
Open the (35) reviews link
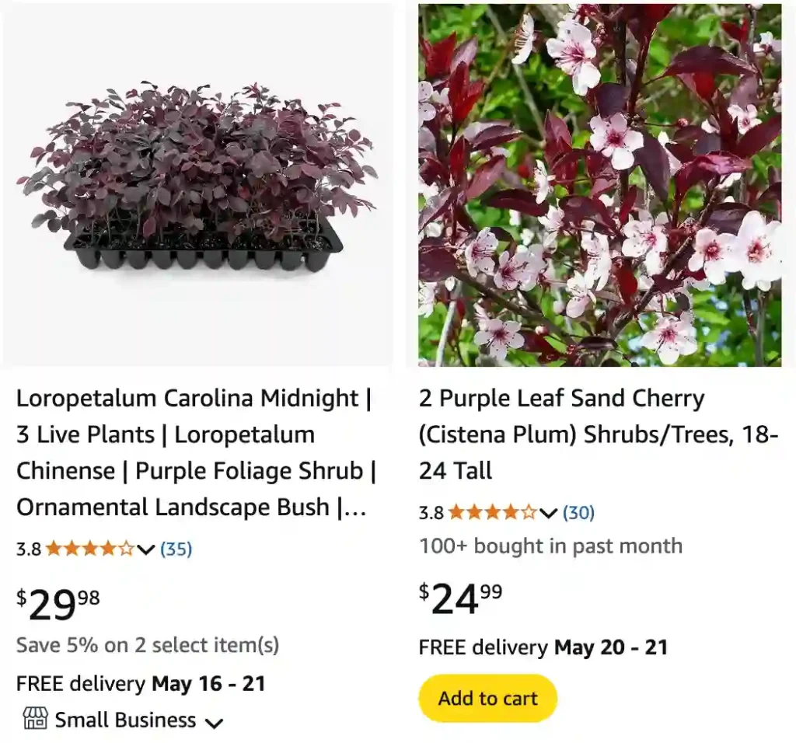176,549
